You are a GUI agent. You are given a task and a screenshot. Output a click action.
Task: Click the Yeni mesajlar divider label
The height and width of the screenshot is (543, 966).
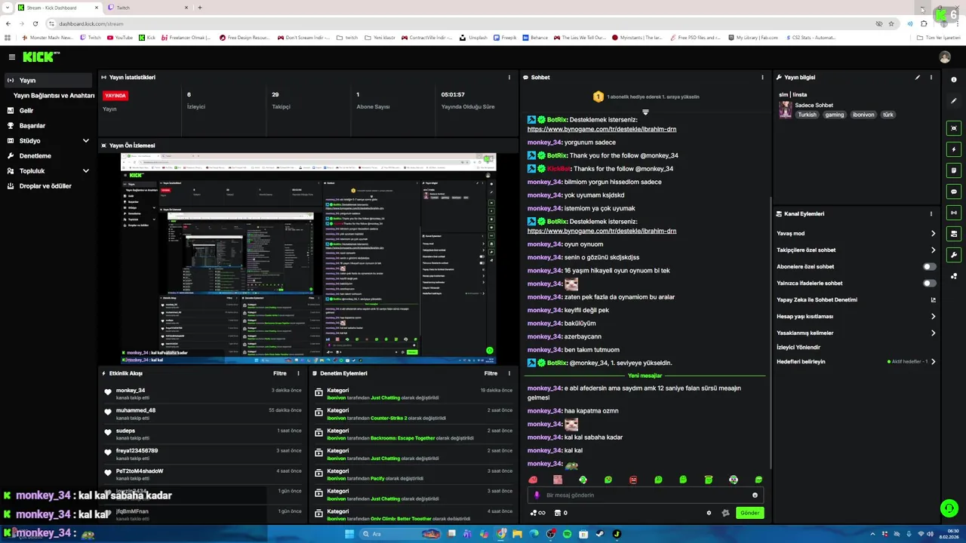click(645, 376)
